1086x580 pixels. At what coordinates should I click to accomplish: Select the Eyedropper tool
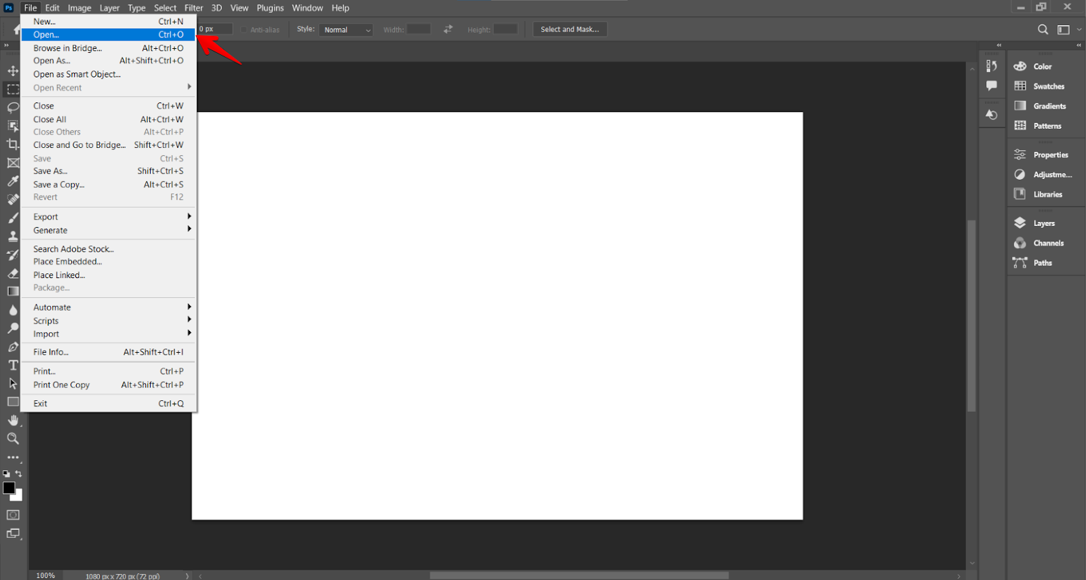coord(13,181)
